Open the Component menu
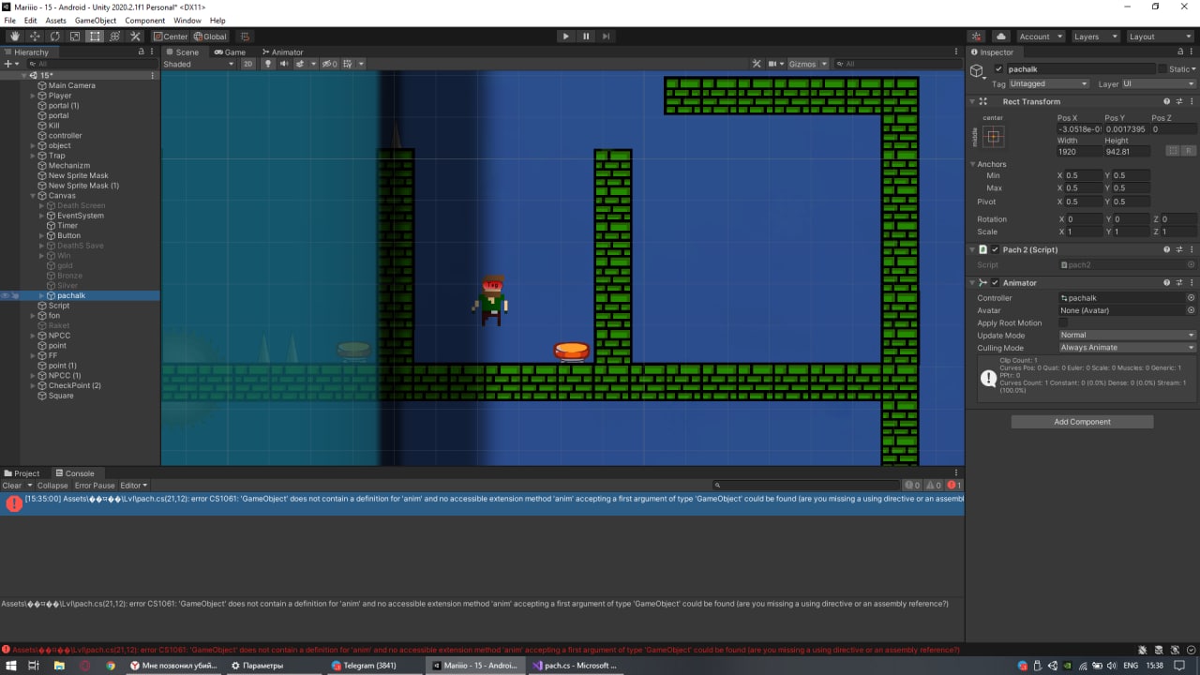This screenshot has width=1200, height=675. 144,20
